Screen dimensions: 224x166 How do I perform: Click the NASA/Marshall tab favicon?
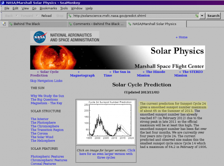point(130,24)
